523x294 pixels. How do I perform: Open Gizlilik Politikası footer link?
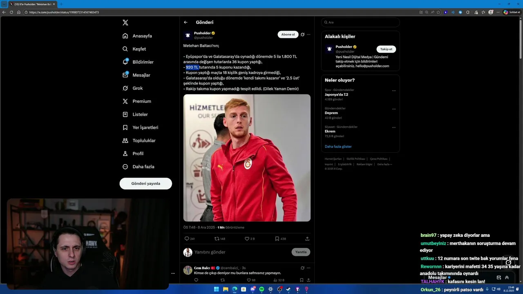click(x=356, y=159)
